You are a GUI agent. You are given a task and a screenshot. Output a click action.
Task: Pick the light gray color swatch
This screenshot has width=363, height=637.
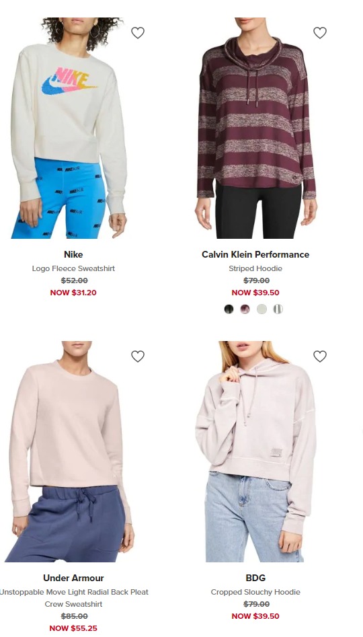tap(261, 309)
